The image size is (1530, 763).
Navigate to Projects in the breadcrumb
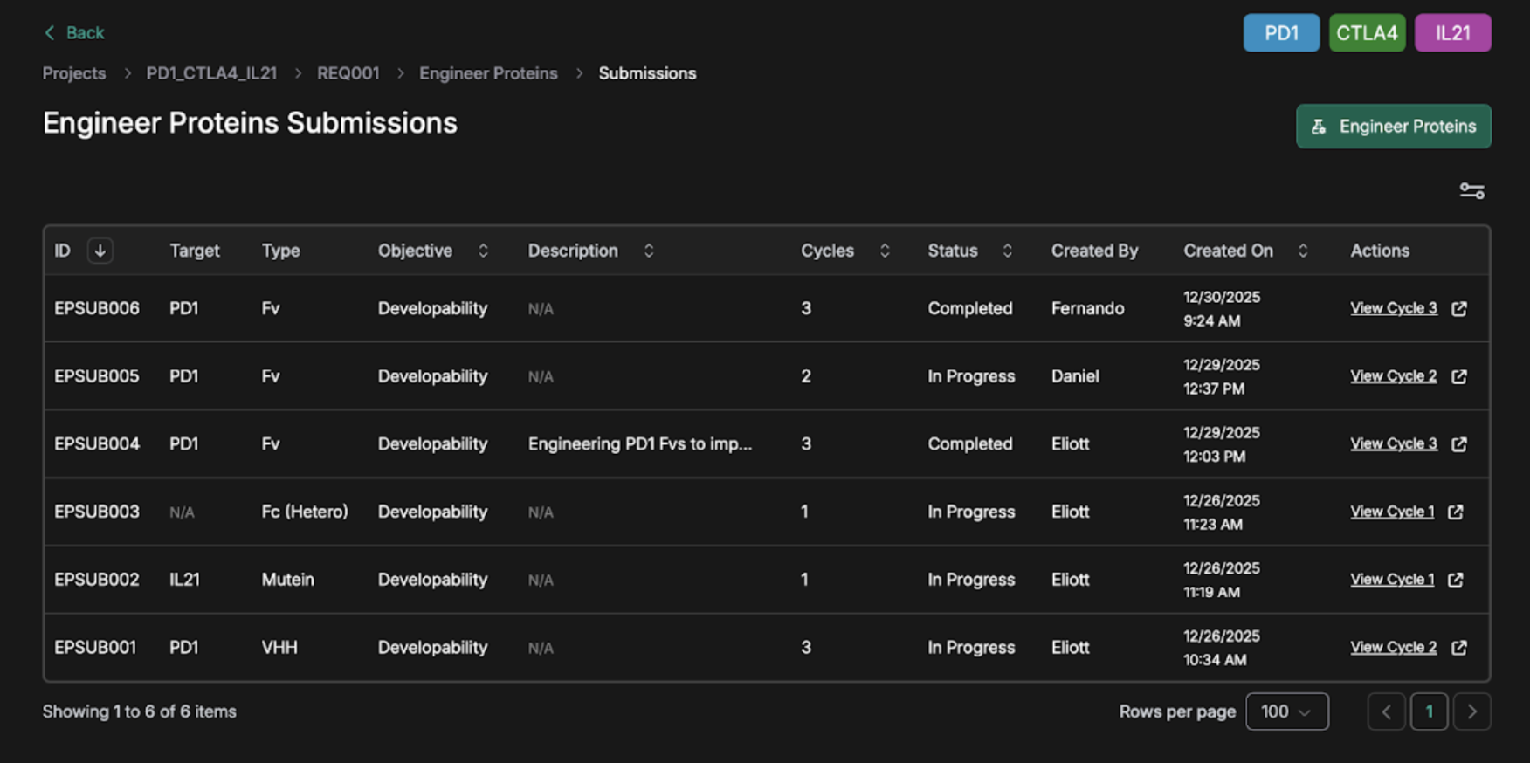click(x=74, y=73)
